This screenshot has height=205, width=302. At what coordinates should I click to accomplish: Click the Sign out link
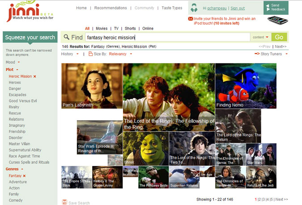click(x=238, y=8)
